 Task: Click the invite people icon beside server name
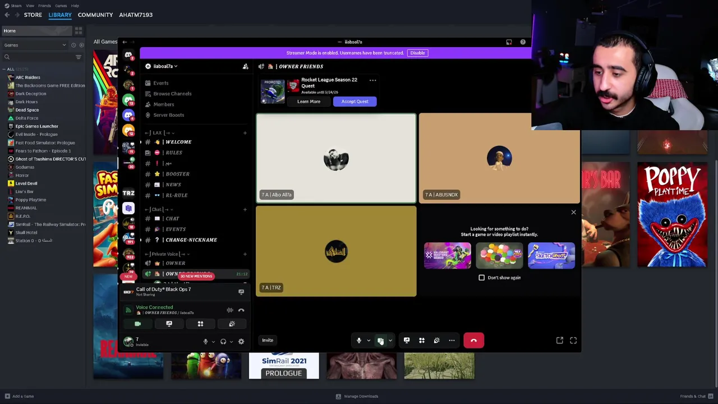click(245, 66)
